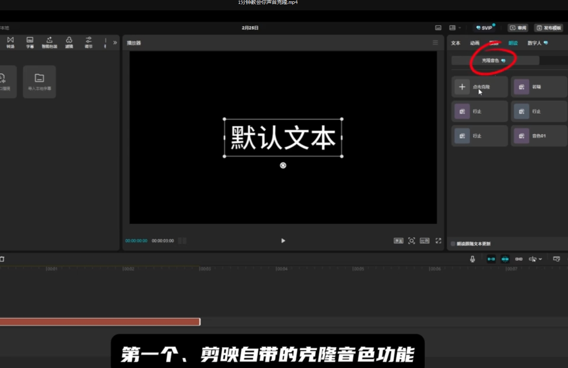The height and width of the screenshot is (368, 568).
Task: Open the 智能包装 smart packaging panel
Action: 49,42
